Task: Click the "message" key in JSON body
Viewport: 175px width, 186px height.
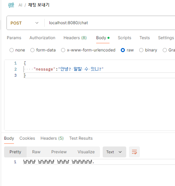Action: pos(44,69)
